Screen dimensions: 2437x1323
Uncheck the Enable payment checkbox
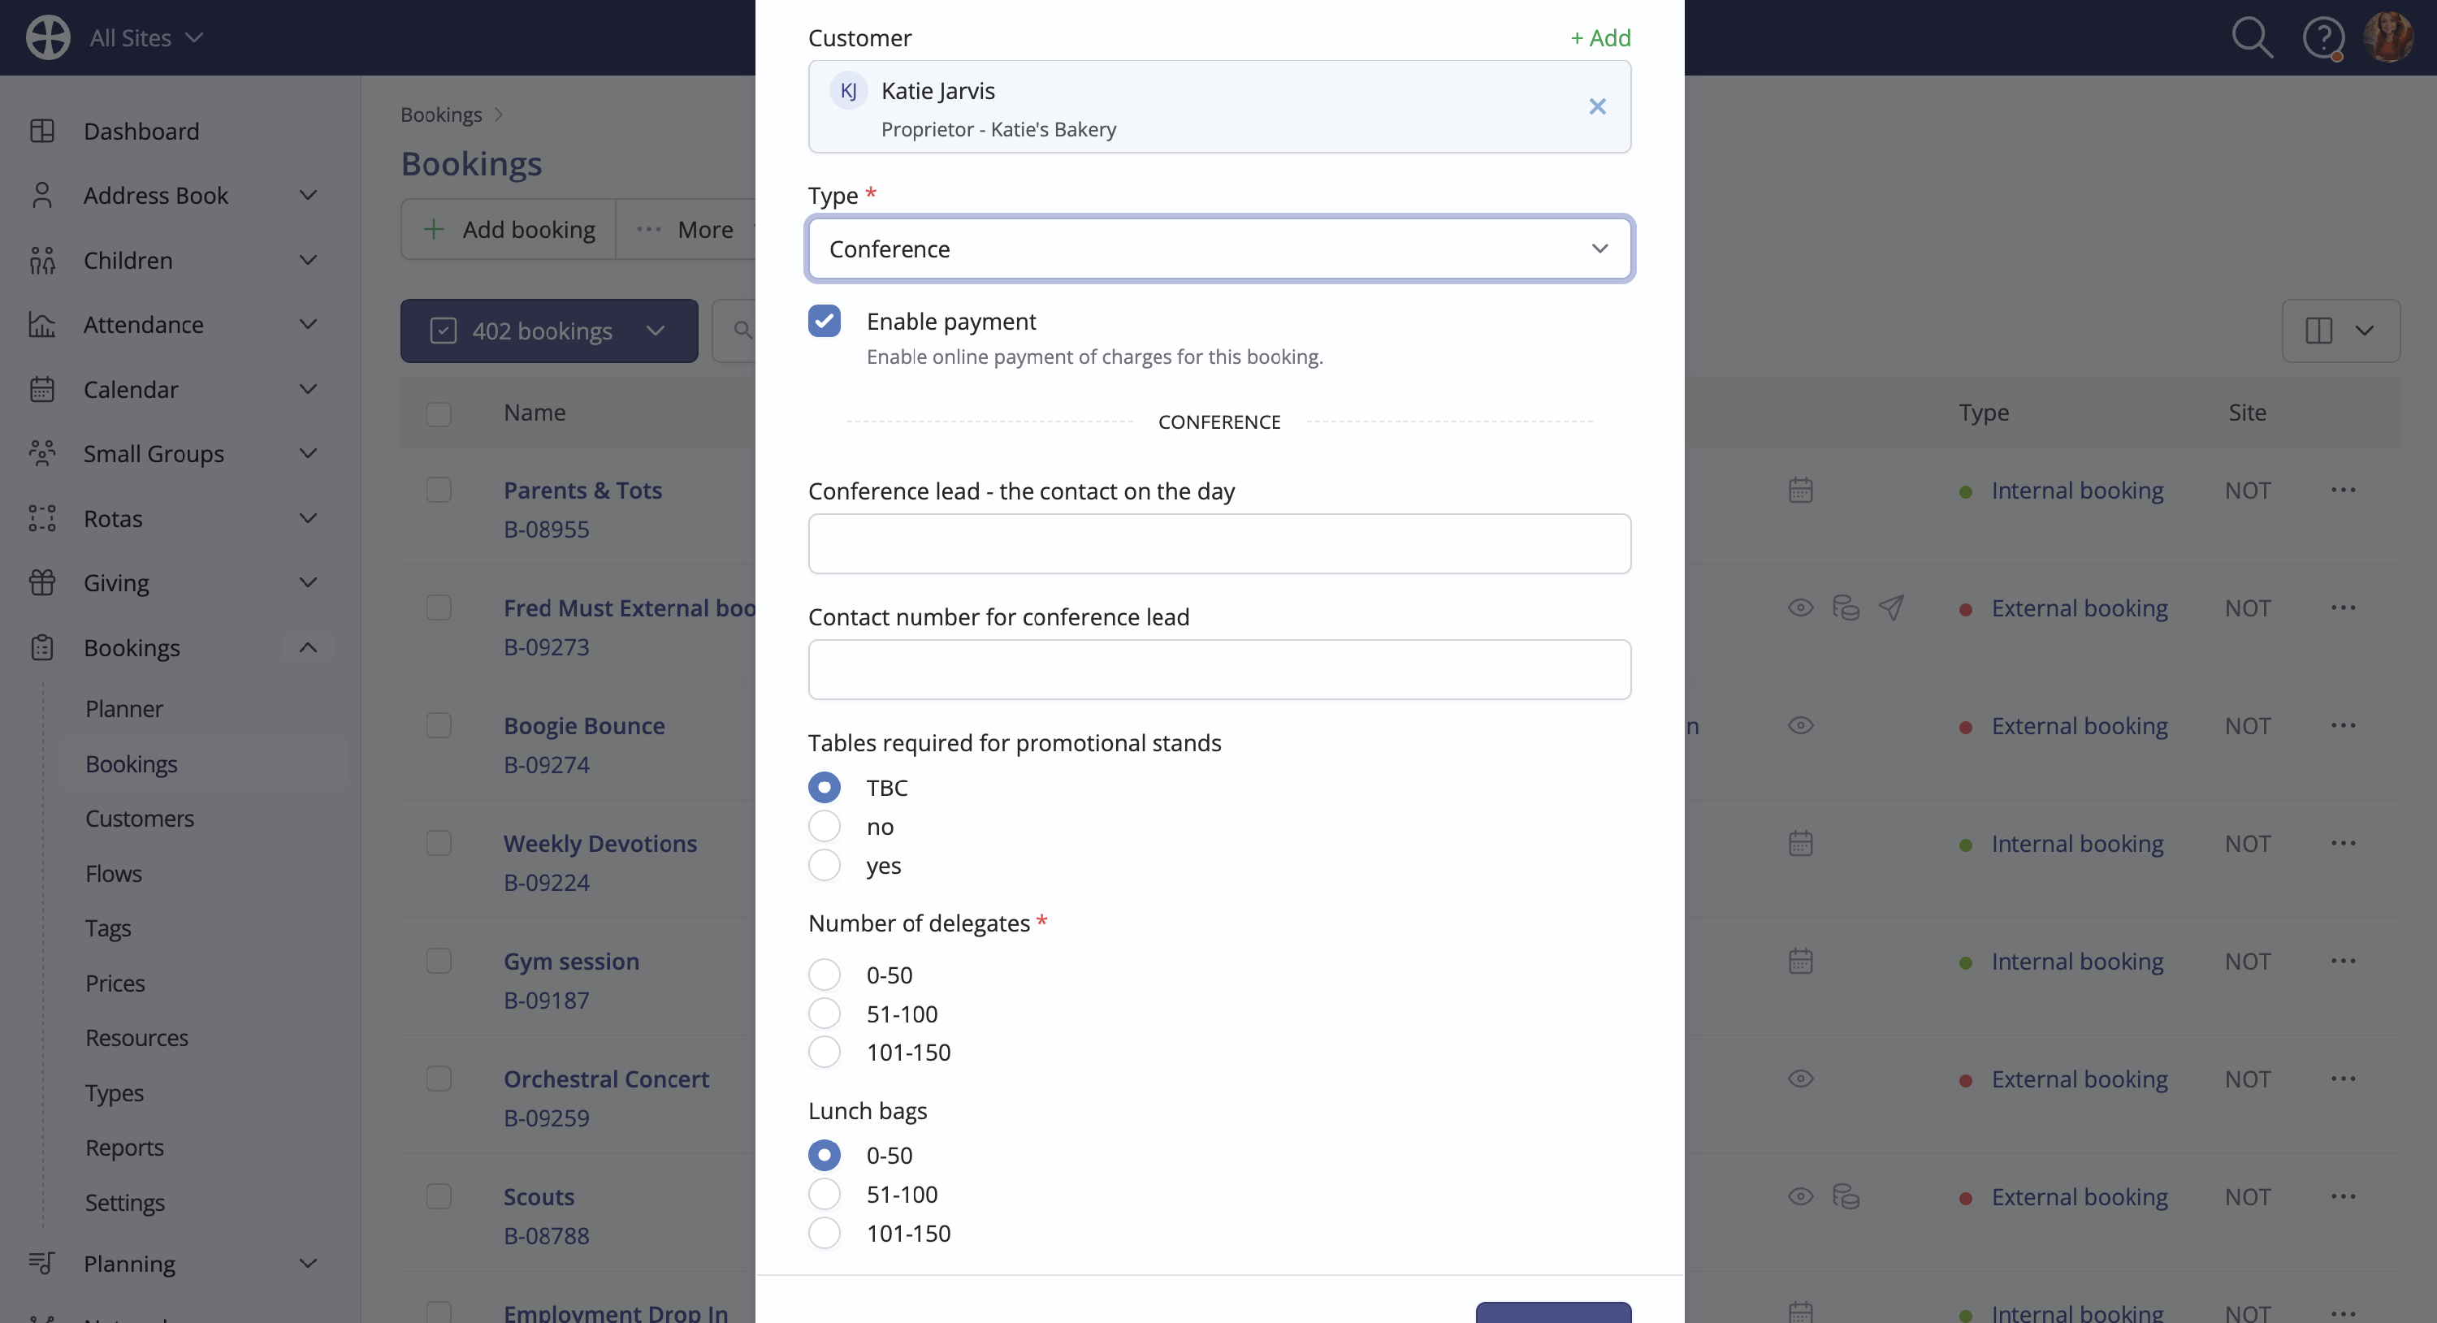tap(824, 322)
